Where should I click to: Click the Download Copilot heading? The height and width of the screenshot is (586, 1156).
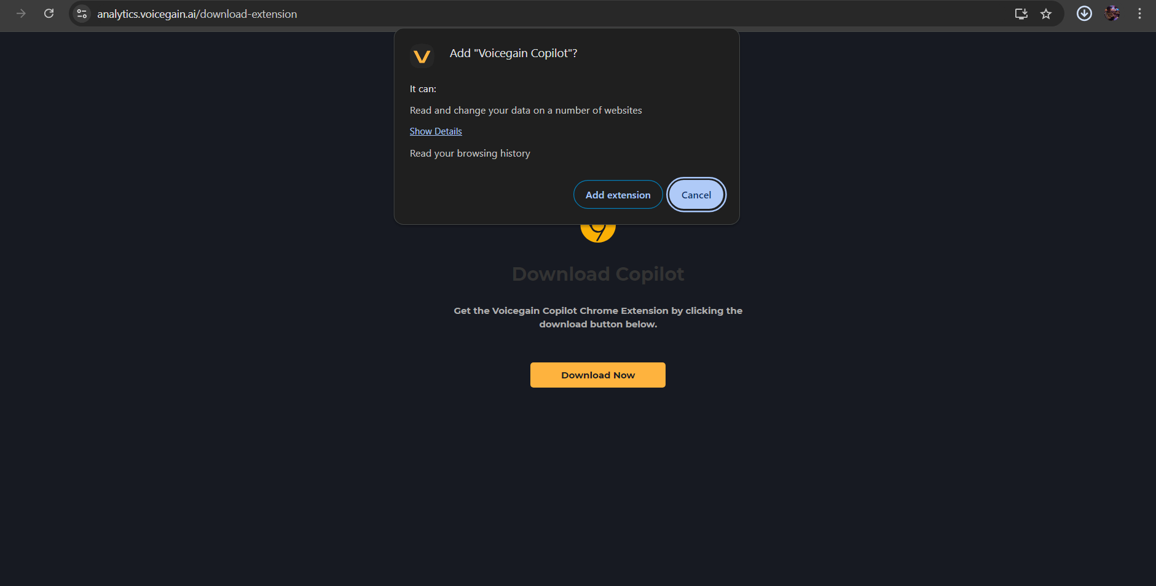[x=598, y=274]
